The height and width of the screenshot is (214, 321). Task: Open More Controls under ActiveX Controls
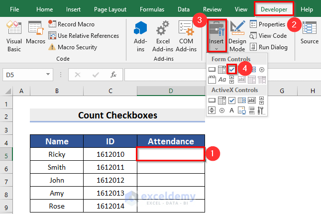pos(261,110)
